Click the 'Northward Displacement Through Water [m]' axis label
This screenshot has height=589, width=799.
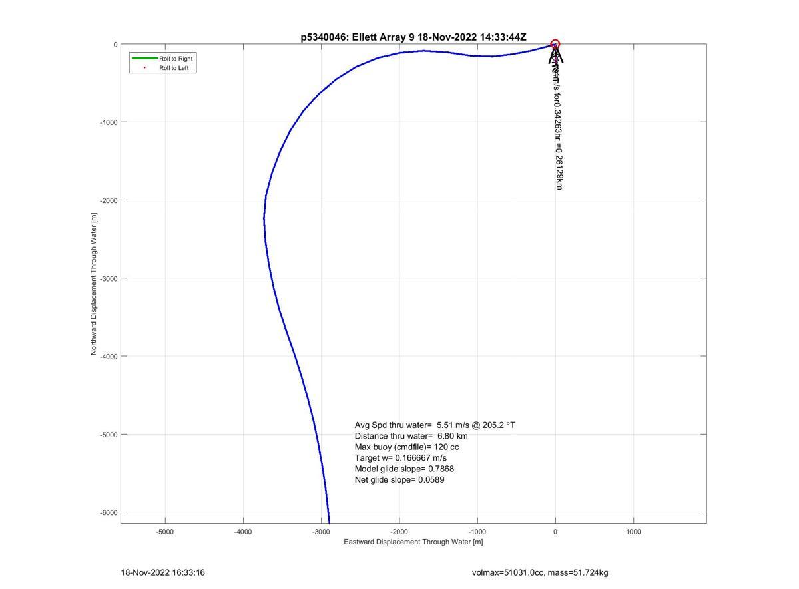click(94, 284)
